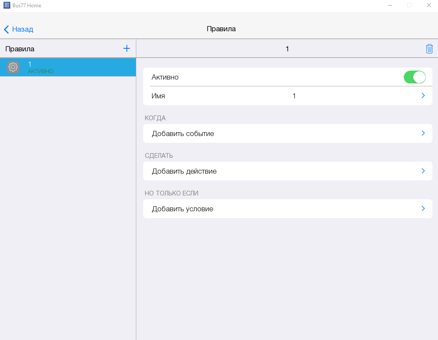Delete rule using the trash icon
438x340 pixels.
[x=429, y=49]
